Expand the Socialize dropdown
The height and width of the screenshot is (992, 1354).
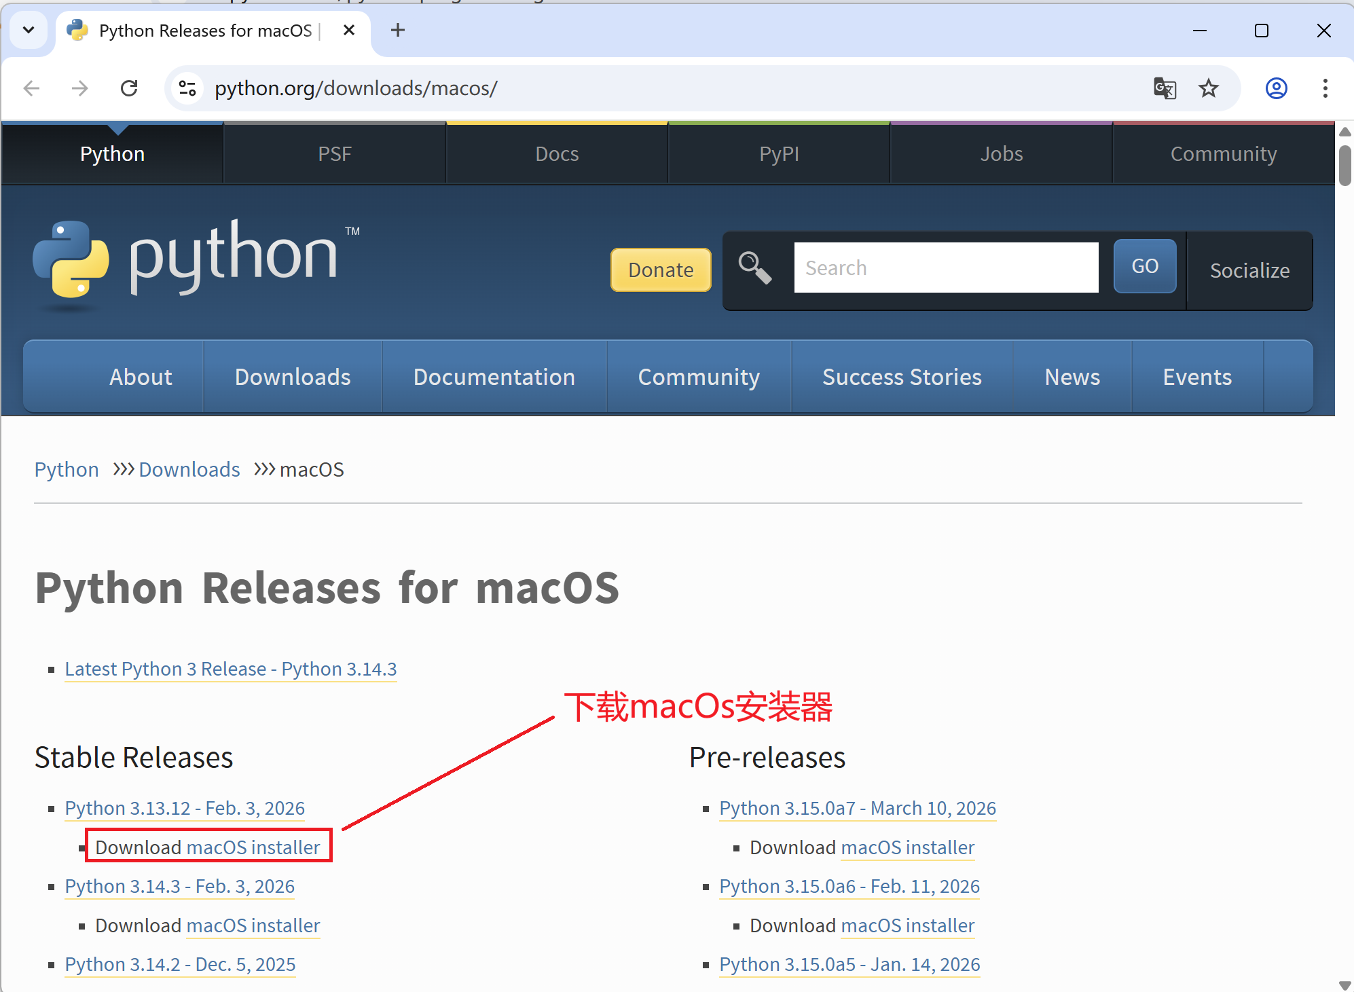(x=1250, y=270)
